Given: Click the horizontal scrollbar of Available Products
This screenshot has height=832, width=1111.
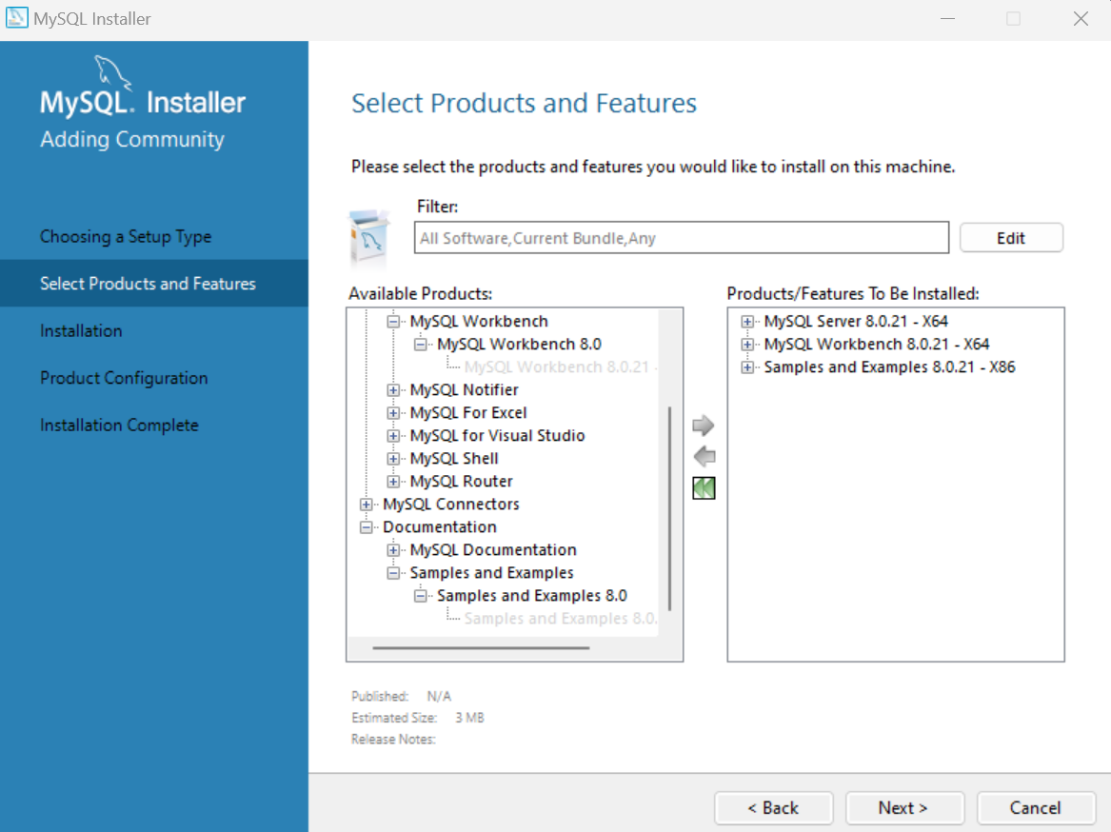Looking at the screenshot, I should [x=481, y=647].
